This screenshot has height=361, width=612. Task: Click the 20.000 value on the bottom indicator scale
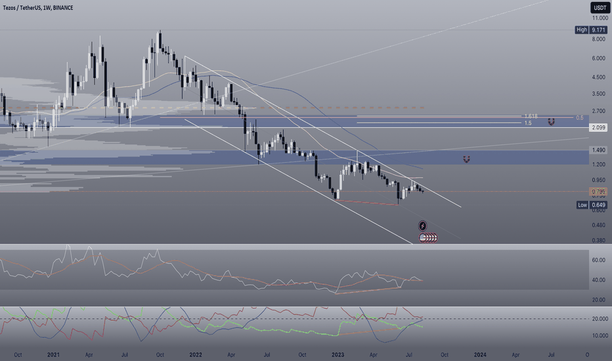(600, 319)
